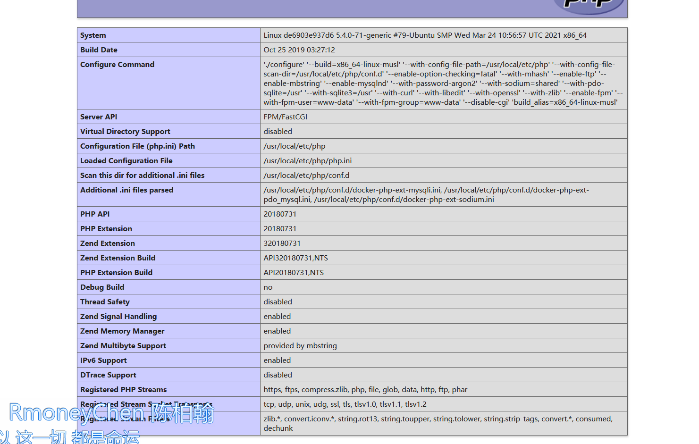Screen dimensions: 699x444
Task: Select 'Configuration File (php.ini) Path' label
Action: tap(137, 146)
